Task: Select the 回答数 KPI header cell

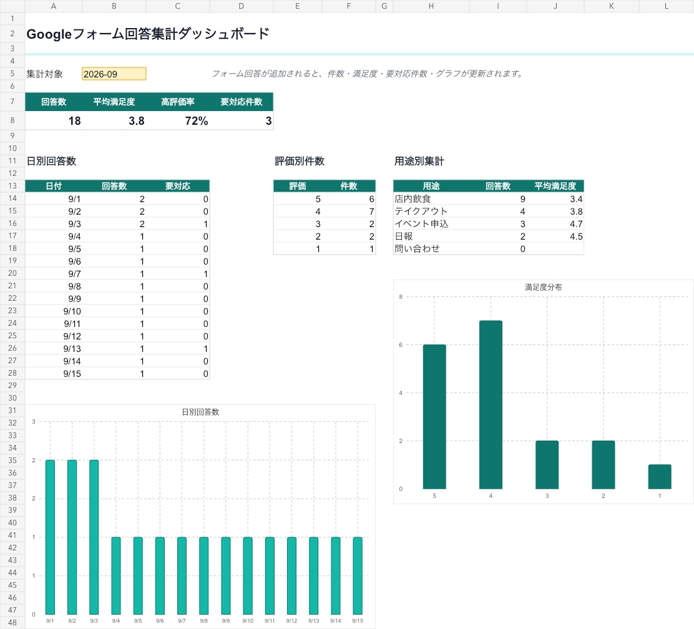Action: coord(54,102)
